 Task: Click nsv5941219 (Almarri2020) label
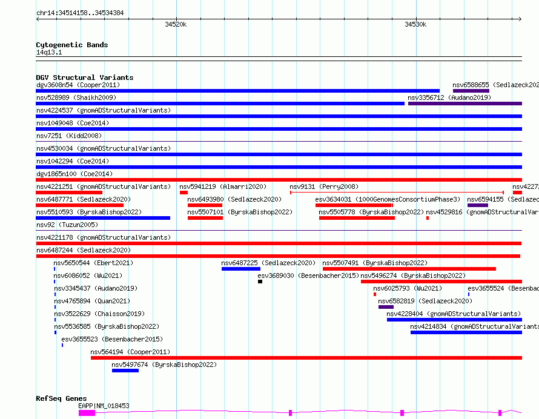223,186
